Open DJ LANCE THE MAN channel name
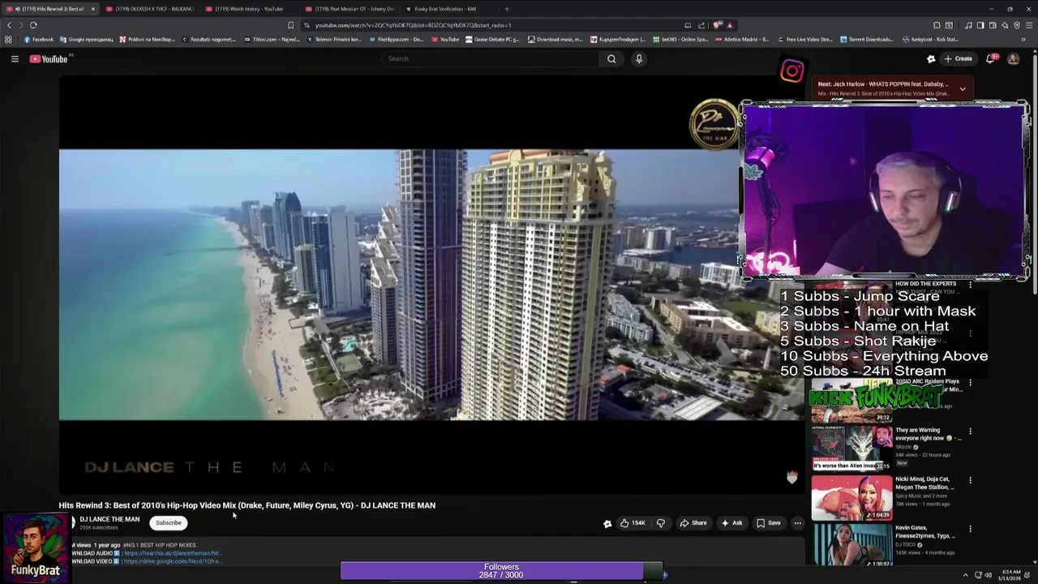 pos(109,519)
